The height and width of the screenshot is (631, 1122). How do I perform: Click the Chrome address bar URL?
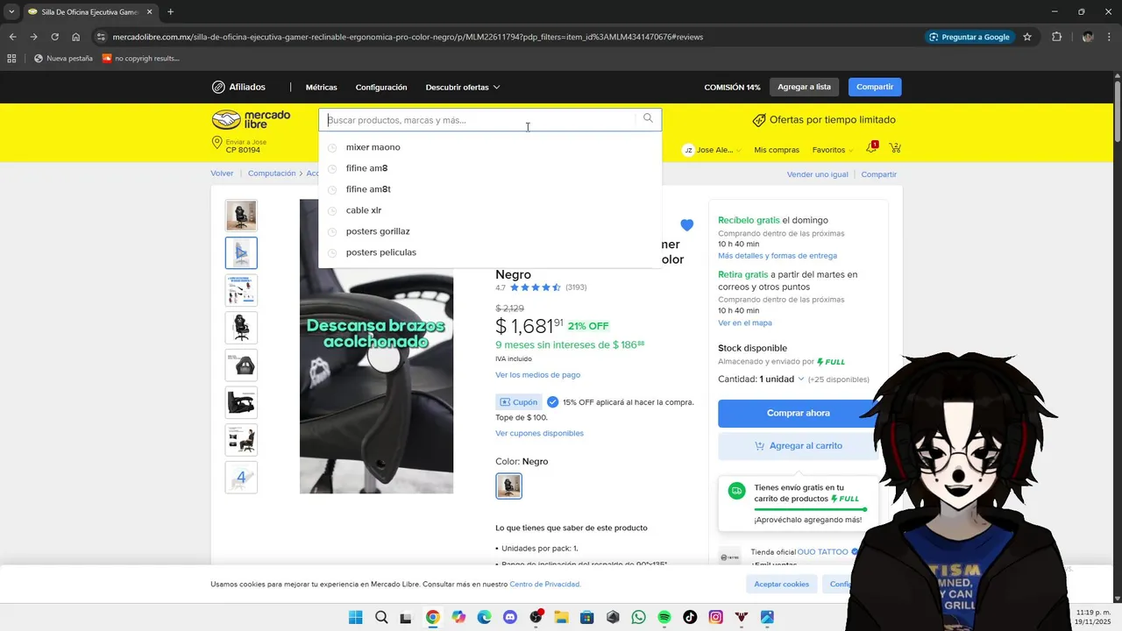[x=408, y=37]
